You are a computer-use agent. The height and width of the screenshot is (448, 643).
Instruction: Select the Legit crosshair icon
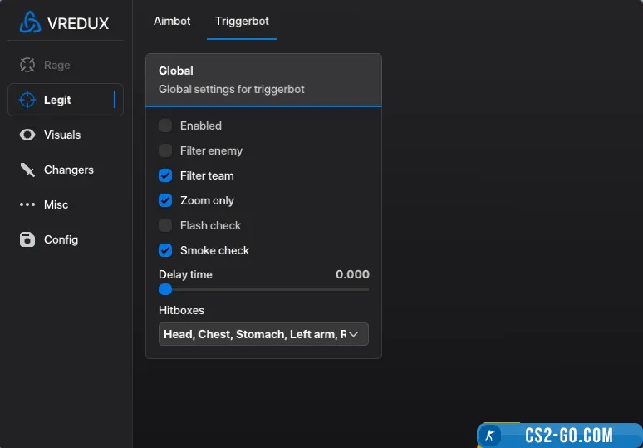(x=27, y=100)
